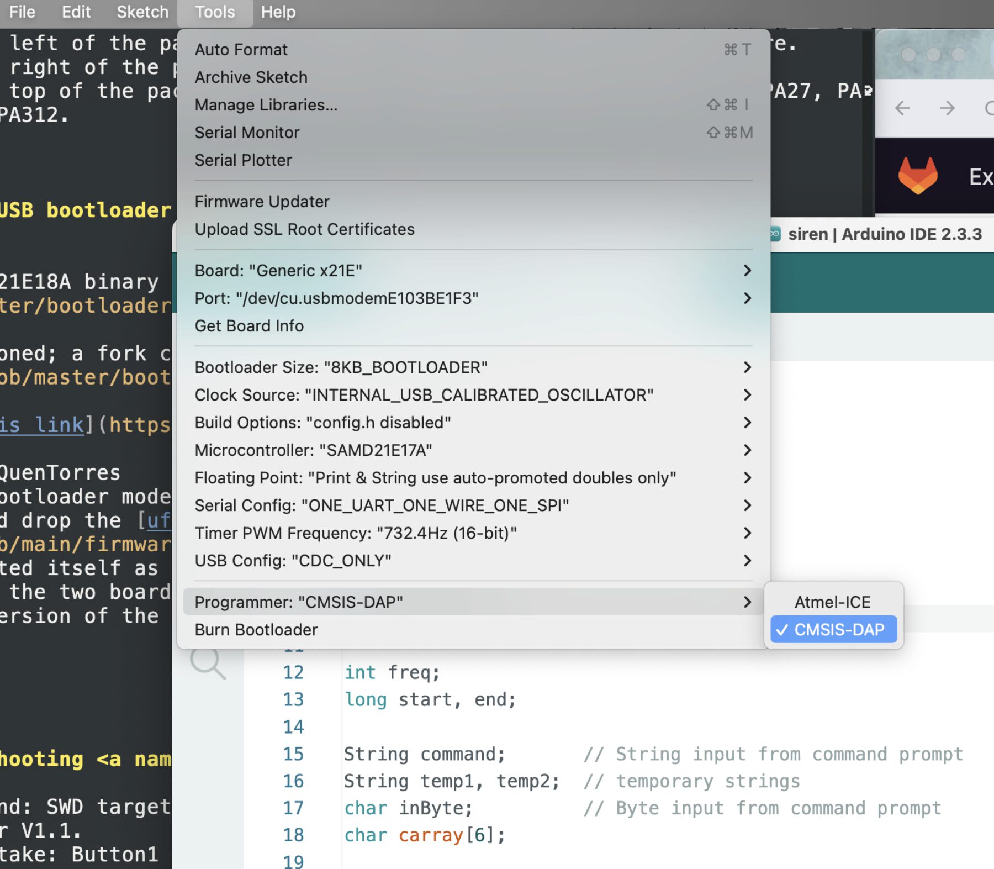Expand the Microcontroller "SAMD21E17A" submenu
This screenshot has height=869, width=994.
click(473, 450)
